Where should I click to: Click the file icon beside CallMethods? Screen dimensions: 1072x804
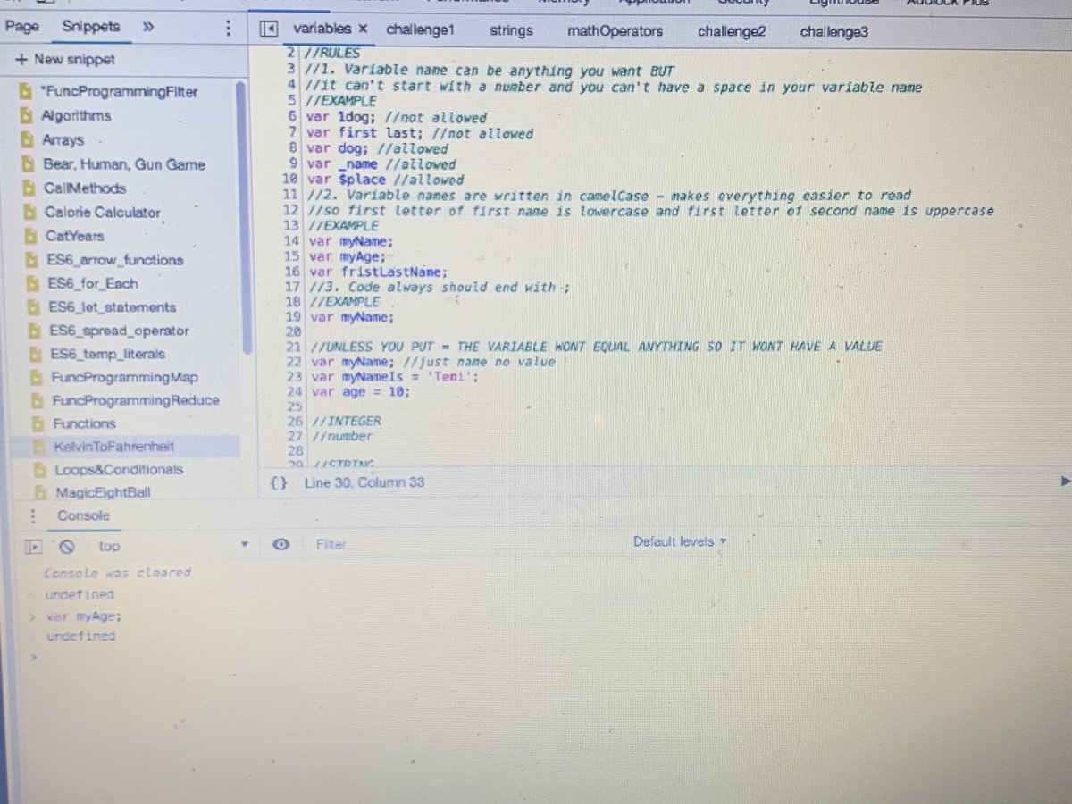(29, 188)
